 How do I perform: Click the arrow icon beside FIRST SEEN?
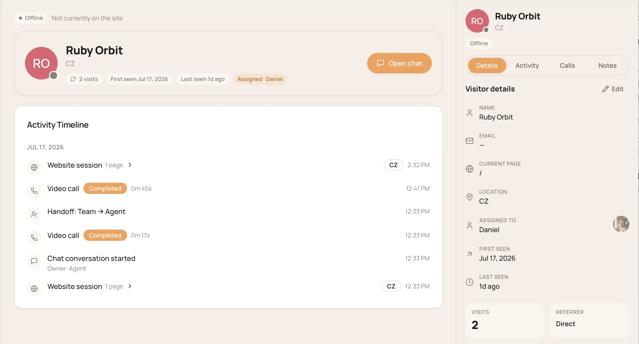(x=469, y=254)
